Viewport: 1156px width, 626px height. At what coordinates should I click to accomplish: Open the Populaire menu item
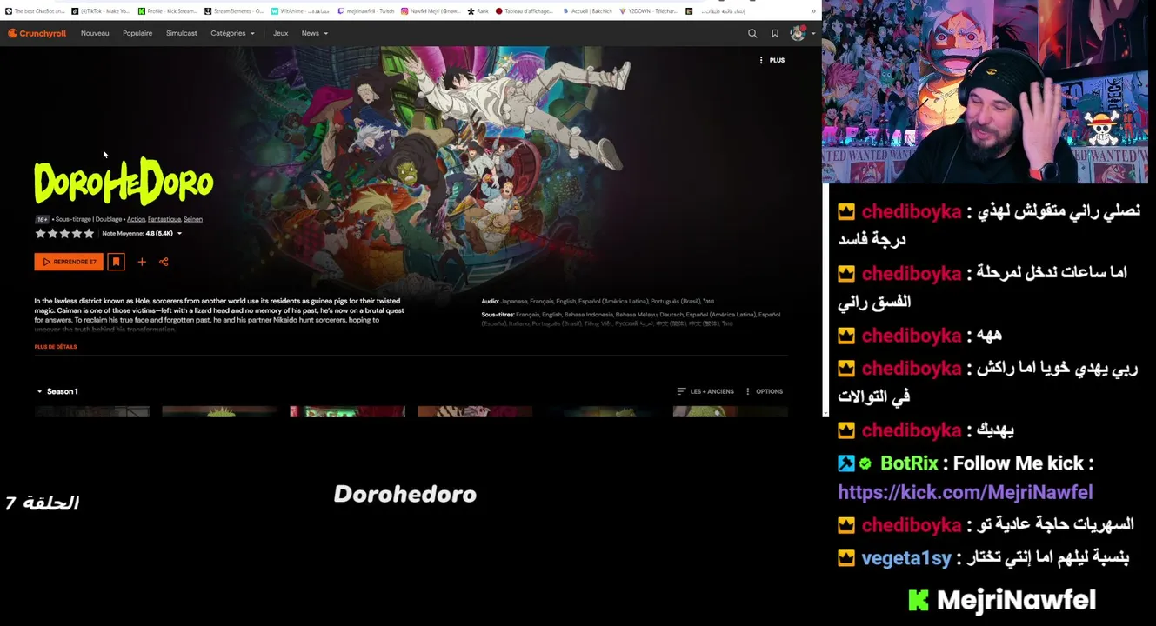[x=137, y=33]
